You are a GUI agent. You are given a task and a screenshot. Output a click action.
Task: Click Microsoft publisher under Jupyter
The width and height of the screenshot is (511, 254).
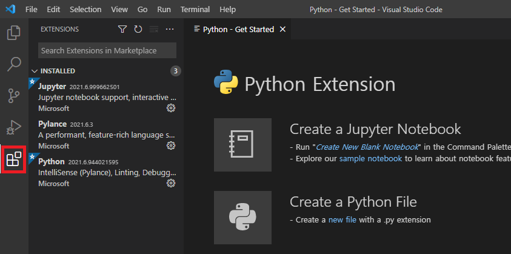tap(54, 109)
